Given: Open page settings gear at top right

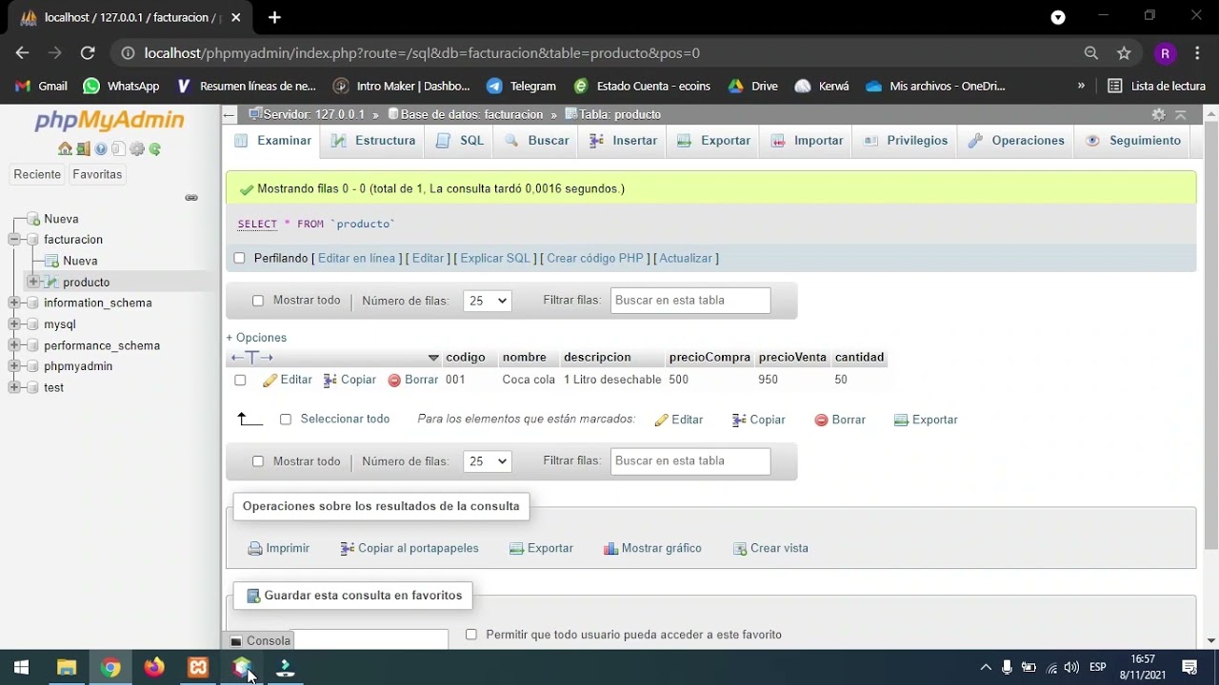Looking at the screenshot, I should coord(1158,114).
